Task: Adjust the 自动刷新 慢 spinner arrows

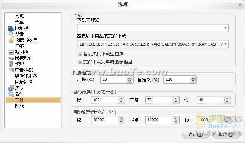Action: click(122, 120)
